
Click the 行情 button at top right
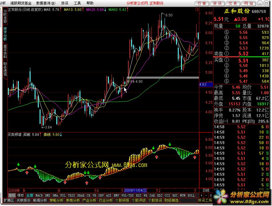[202, 3]
